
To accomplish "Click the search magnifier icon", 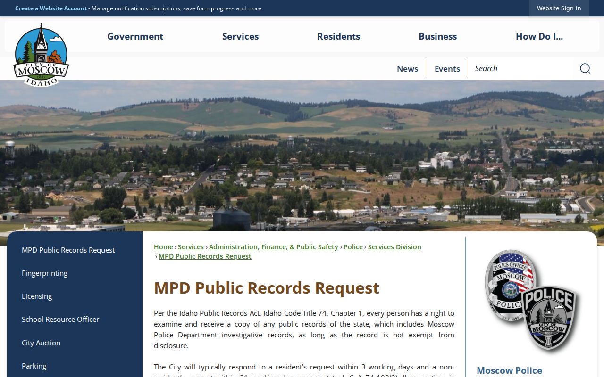I will [585, 68].
